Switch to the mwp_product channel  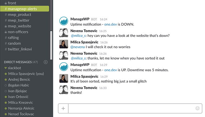point(20,15)
